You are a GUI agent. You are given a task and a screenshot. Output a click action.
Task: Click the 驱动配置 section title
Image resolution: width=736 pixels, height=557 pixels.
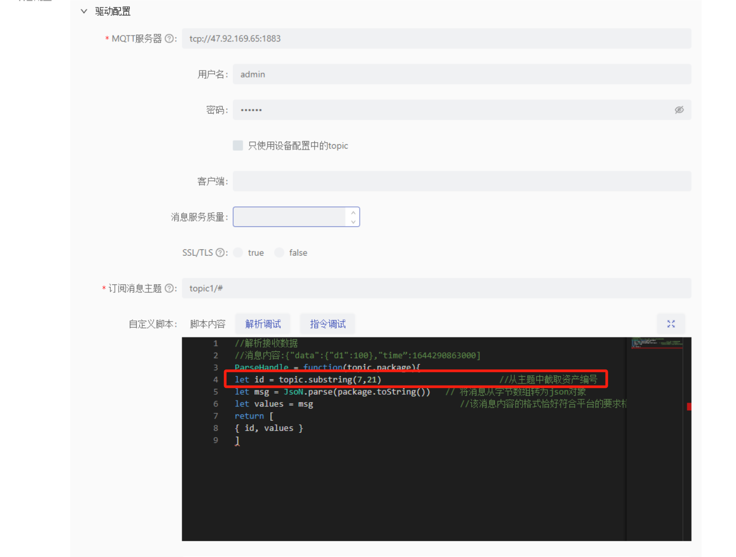113,11
